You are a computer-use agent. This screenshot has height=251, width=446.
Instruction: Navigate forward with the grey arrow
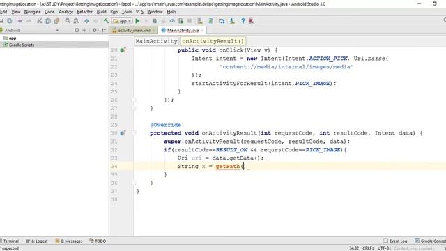coord(95,21)
